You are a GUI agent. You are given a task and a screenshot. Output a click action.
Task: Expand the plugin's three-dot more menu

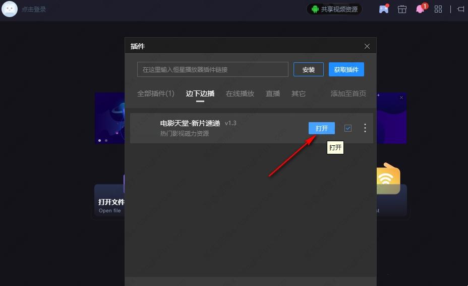point(365,128)
